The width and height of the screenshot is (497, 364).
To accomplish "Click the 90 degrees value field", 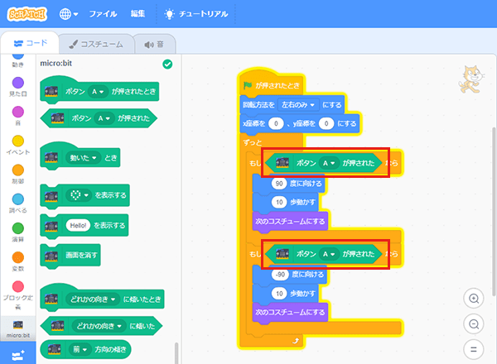I will [x=279, y=184].
